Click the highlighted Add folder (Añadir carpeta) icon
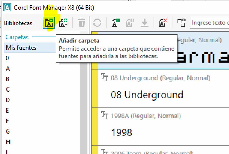The height and width of the screenshot is (154, 229). coord(49,23)
